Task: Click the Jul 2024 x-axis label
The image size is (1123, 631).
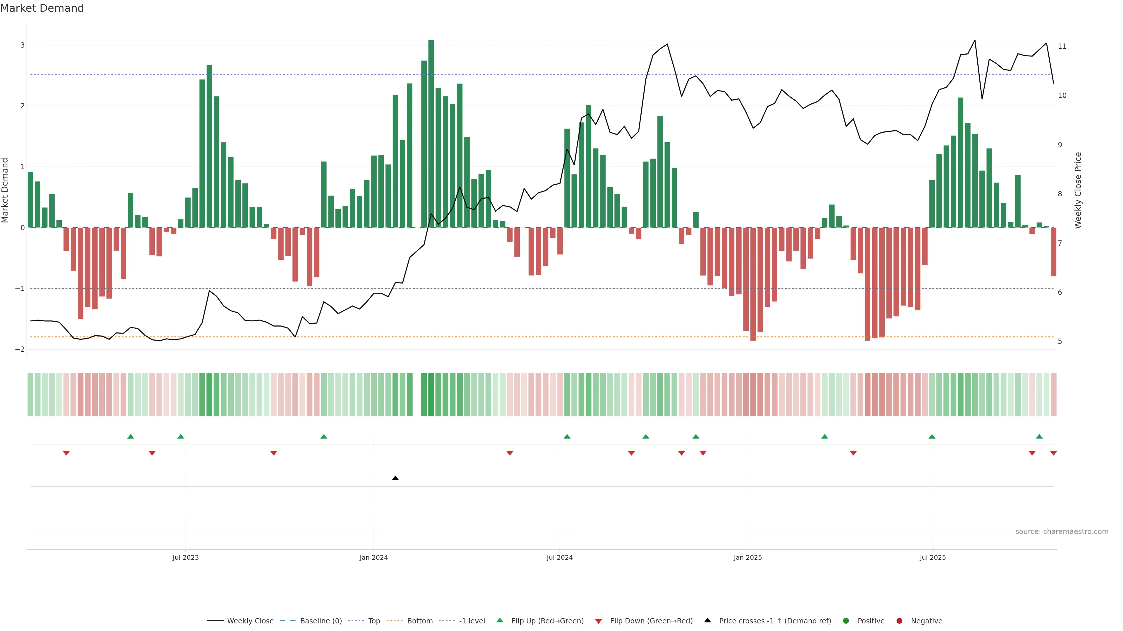Action: (559, 557)
